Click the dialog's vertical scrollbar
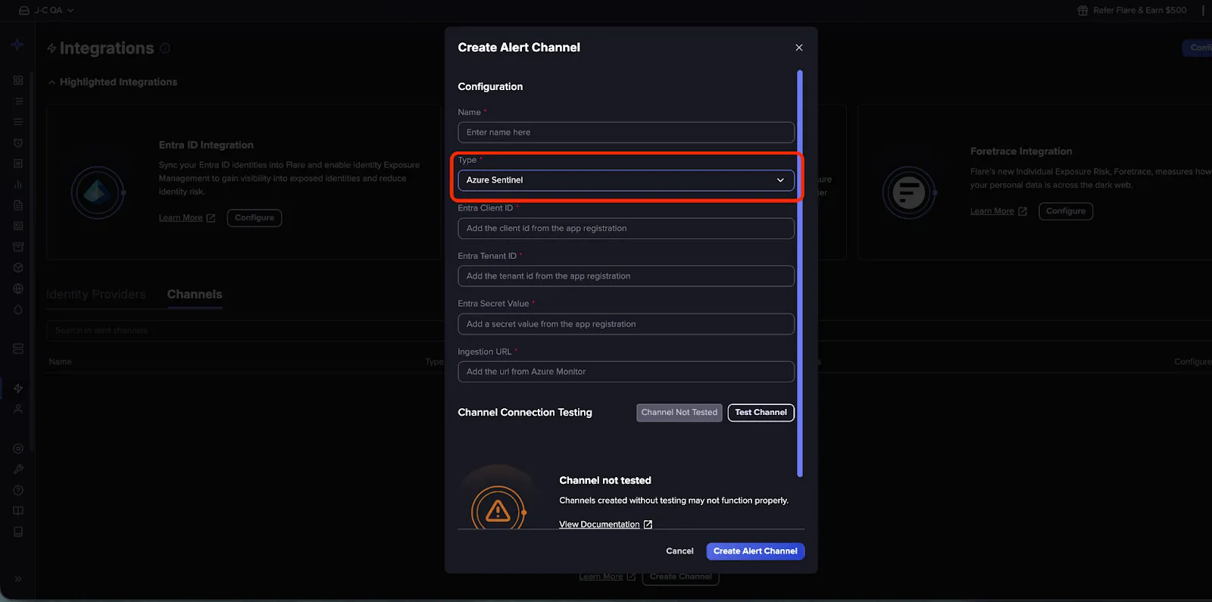The image size is (1212, 602). pos(800,273)
